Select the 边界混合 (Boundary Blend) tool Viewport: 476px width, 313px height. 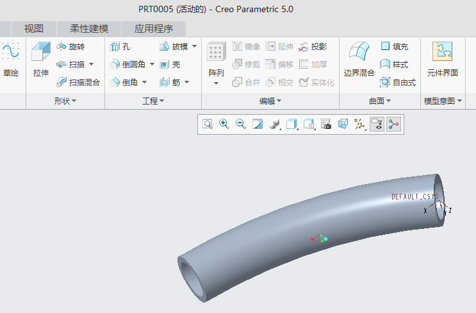click(x=359, y=60)
